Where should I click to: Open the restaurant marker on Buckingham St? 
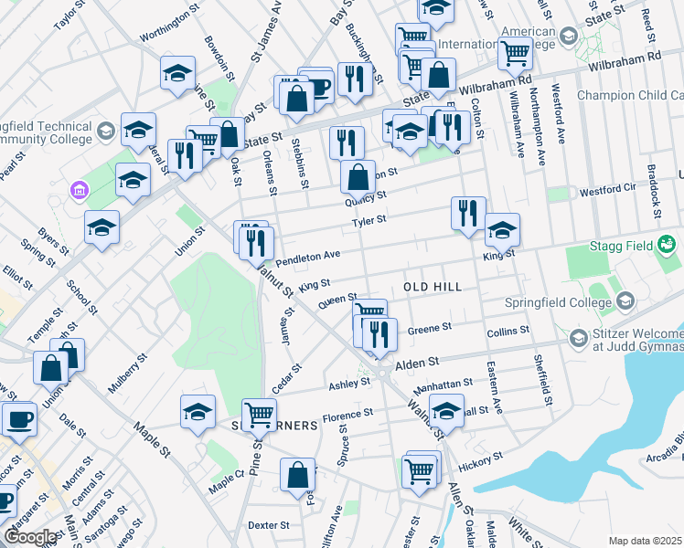(x=355, y=80)
